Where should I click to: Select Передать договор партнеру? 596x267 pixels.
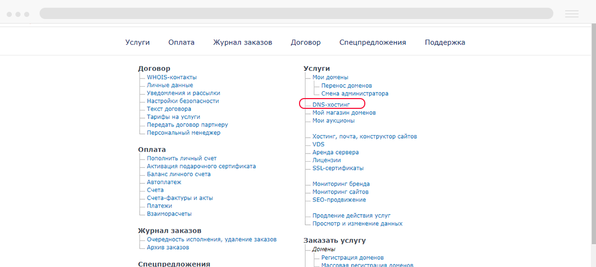click(x=188, y=125)
